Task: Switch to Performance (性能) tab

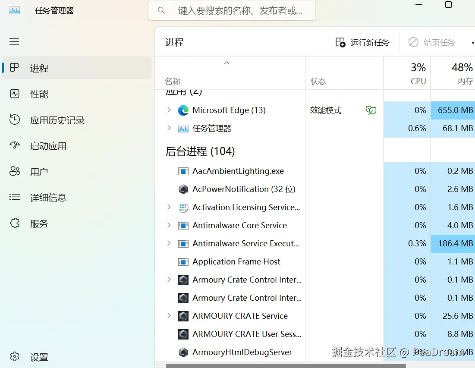Action: [77, 94]
